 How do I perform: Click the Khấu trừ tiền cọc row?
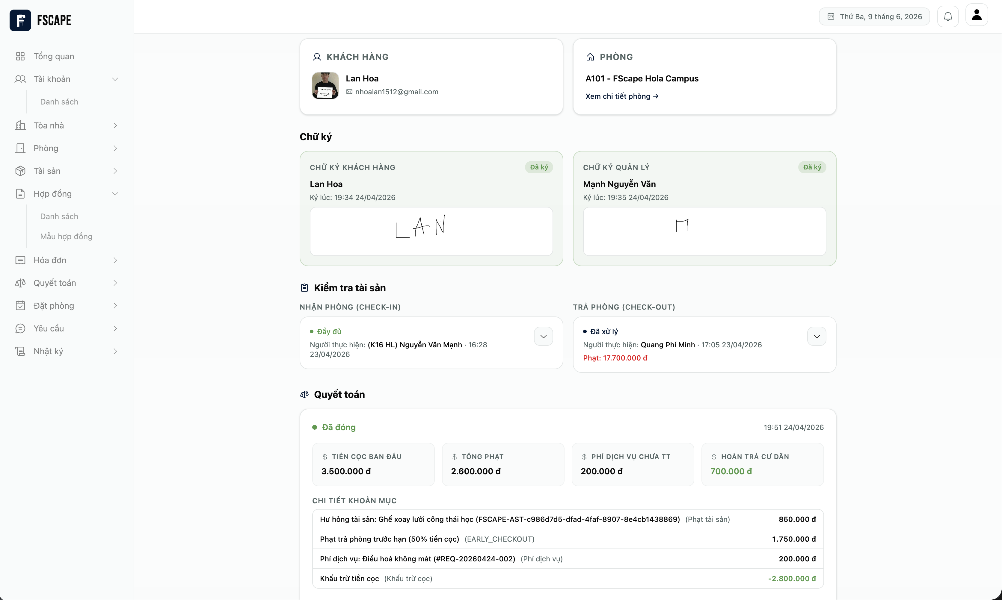(568, 578)
